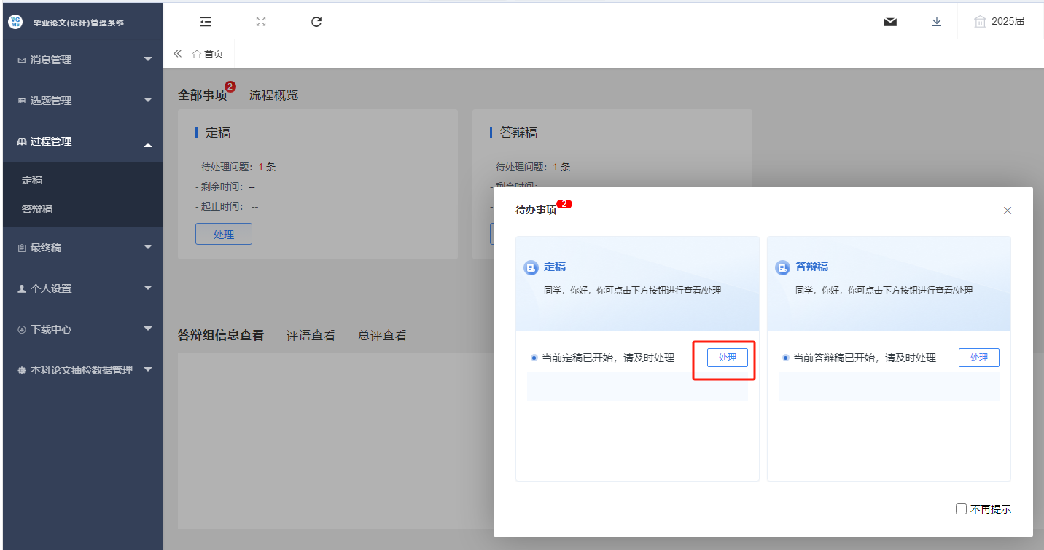The image size is (1044, 550).
Task: Click the double-chevron tab scroll icon
Action: point(177,54)
